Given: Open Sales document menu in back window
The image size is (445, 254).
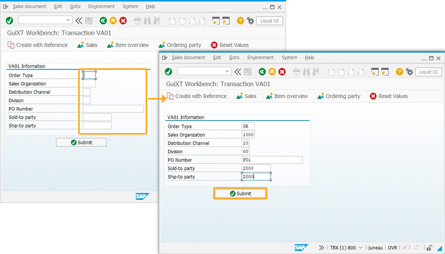Looking at the screenshot, I should tap(30, 6).
